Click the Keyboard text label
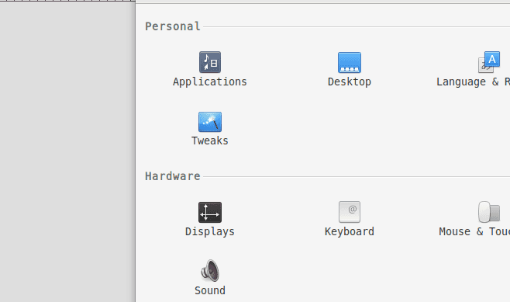 coord(350,231)
